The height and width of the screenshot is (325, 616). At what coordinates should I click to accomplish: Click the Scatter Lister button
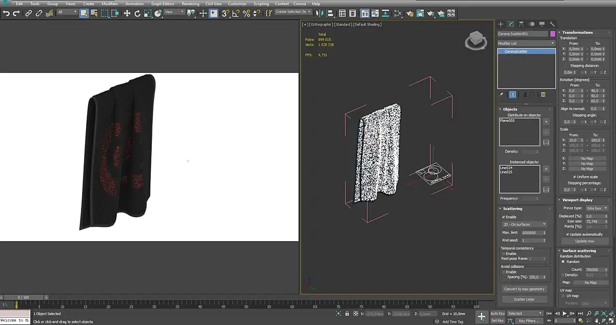[x=524, y=299]
